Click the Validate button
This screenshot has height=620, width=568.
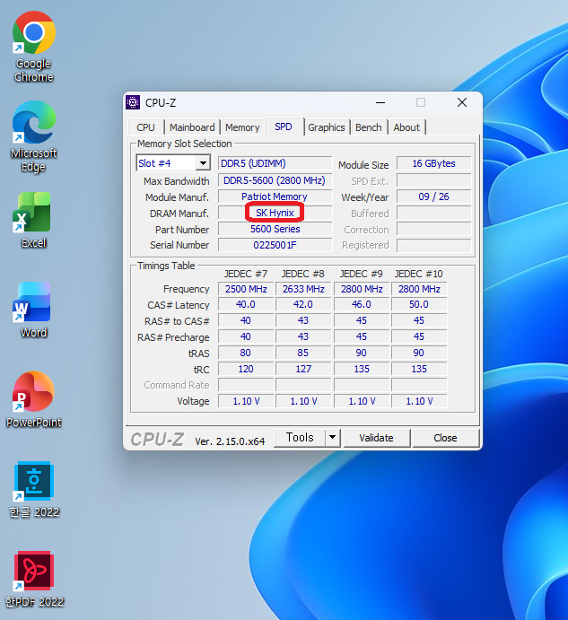click(x=377, y=438)
